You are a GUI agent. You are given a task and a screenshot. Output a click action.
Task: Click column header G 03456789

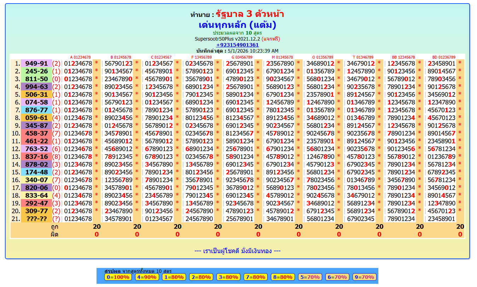click(x=242, y=57)
